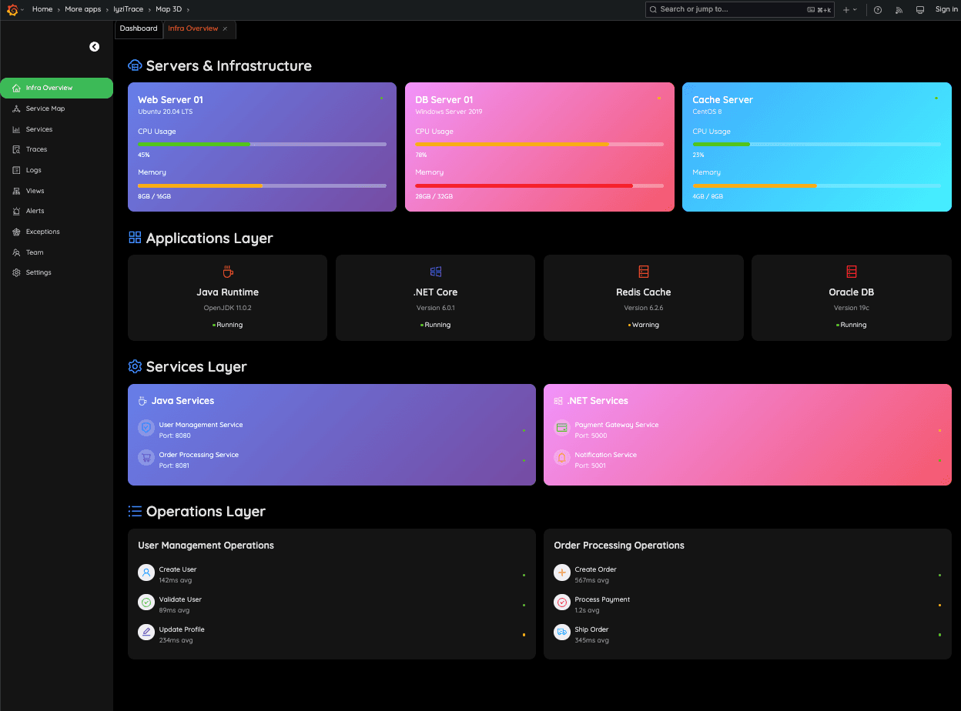Screen dimensions: 961x711
Task: Open the More apps breadcrumb menu
Action: pyautogui.click(x=82, y=9)
